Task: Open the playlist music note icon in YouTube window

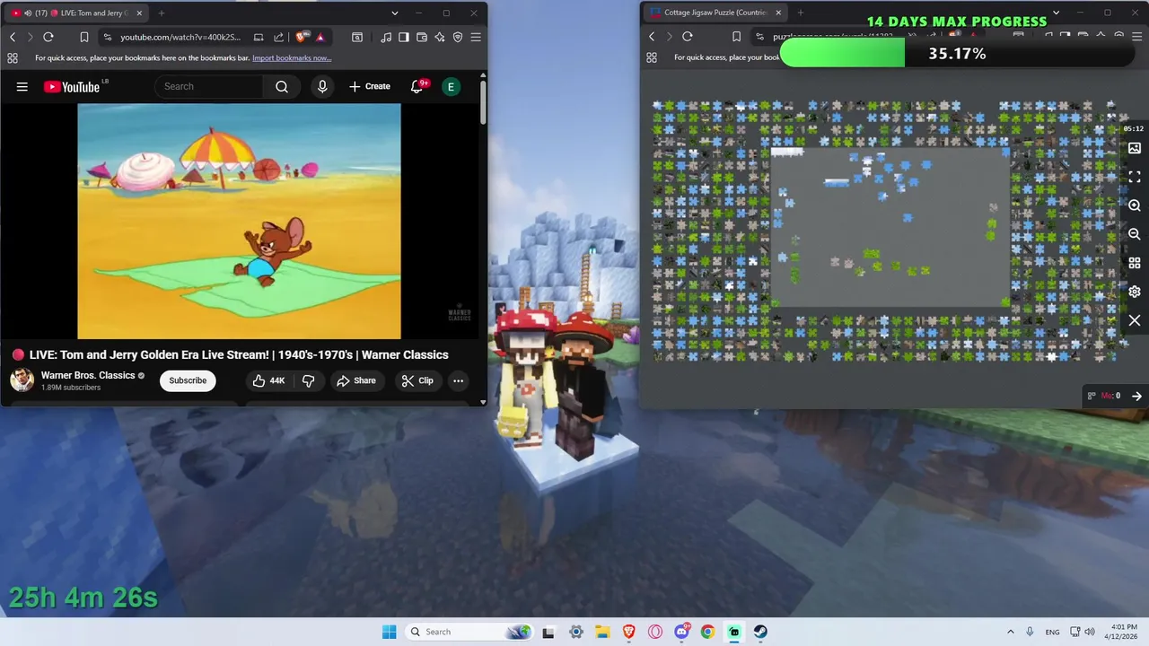Action: point(386,37)
